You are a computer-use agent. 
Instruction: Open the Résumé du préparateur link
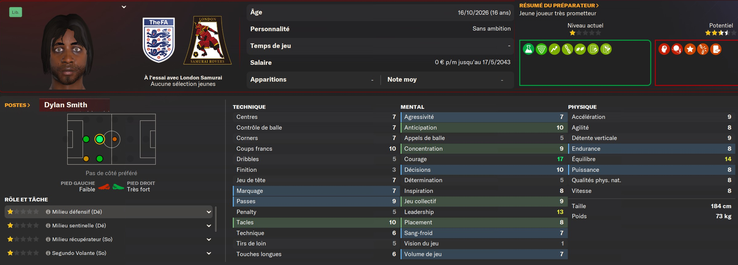559,6
